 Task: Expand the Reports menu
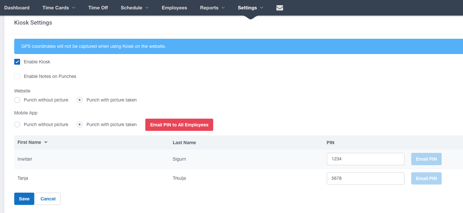(212, 8)
